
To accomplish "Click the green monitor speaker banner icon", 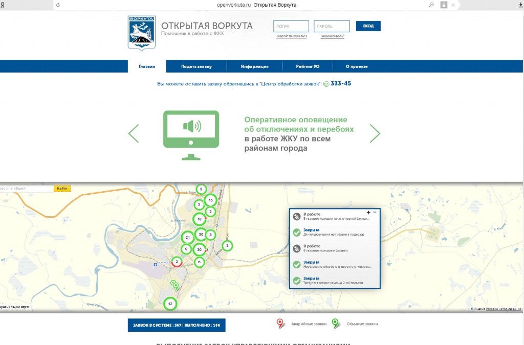I will pyautogui.click(x=191, y=135).
